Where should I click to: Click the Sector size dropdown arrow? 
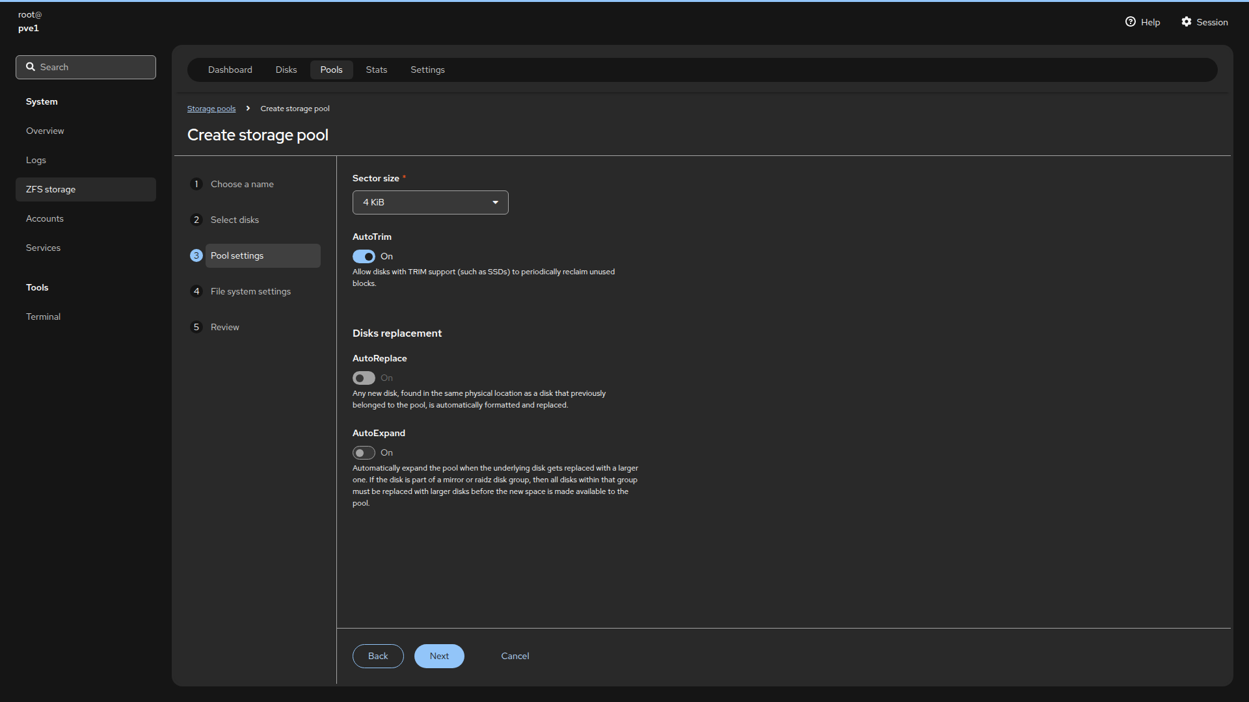496,203
